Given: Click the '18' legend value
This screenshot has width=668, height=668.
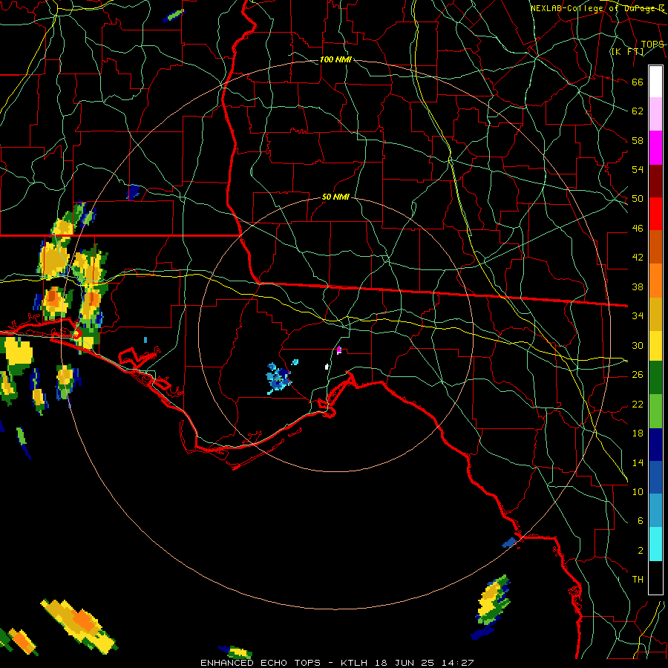Looking at the screenshot, I should coord(638,433).
